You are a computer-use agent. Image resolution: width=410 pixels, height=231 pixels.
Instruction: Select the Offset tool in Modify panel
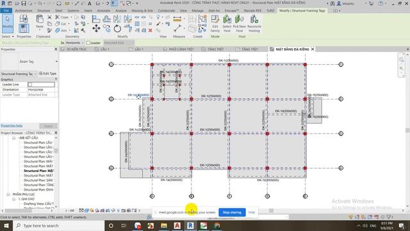click(x=106, y=19)
